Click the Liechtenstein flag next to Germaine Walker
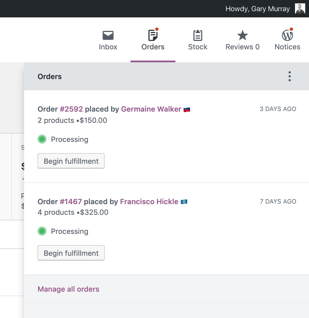Screen dimensions: 309x318 pyautogui.click(x=186, y=109)
